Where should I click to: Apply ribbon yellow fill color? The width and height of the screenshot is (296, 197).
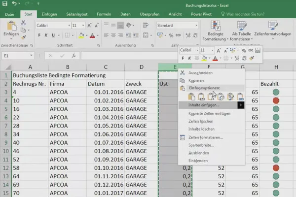coord(81,35)
